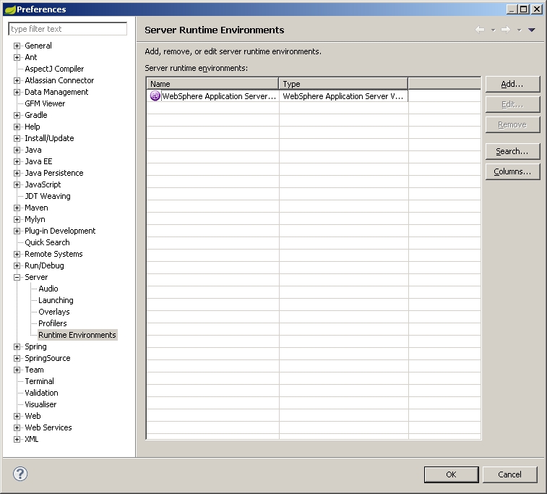The height and width of the screenshot is (494, 547).
Task: Maximize the Preferences window
Action: coord(524,9)
